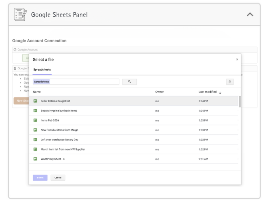
Task: Sort by the Owner column header
Action: [x=159, y=92]
